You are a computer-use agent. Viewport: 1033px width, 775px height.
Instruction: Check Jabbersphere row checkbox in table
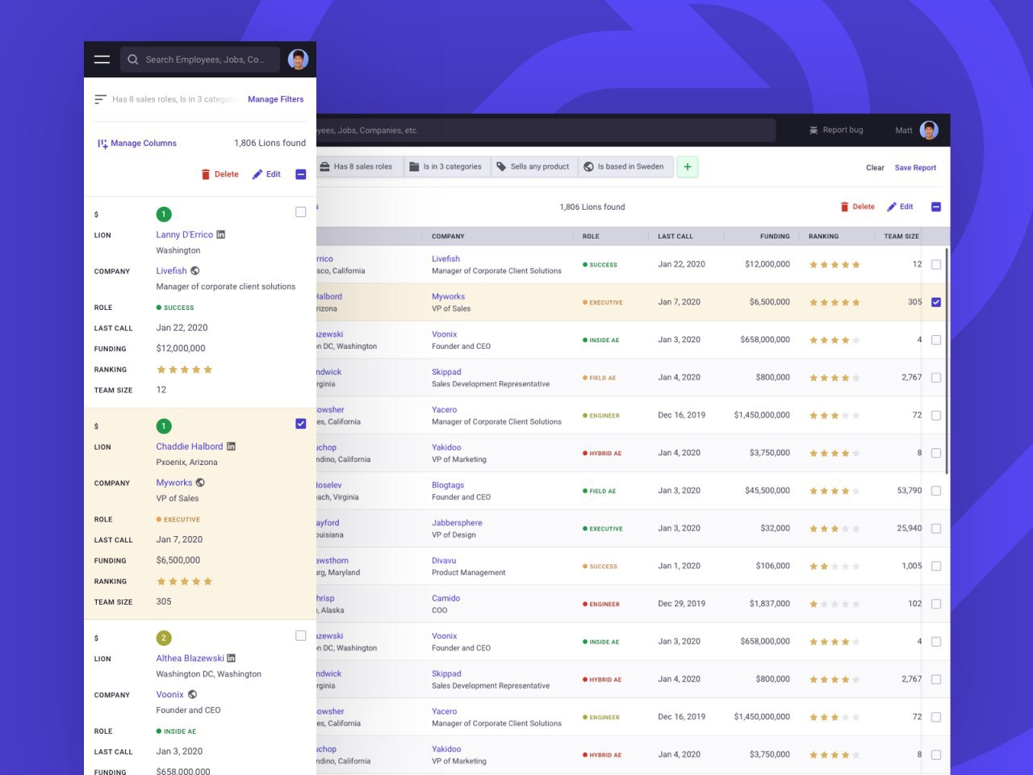click(x=936, y=529)
